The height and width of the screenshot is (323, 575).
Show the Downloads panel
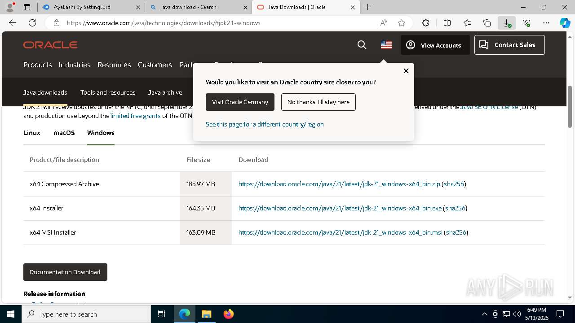[507, 23]
